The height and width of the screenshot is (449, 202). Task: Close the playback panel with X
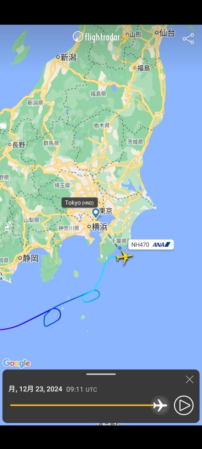[x=189, y=379]
